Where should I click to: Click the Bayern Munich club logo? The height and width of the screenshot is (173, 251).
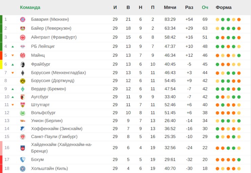(23, 19)
